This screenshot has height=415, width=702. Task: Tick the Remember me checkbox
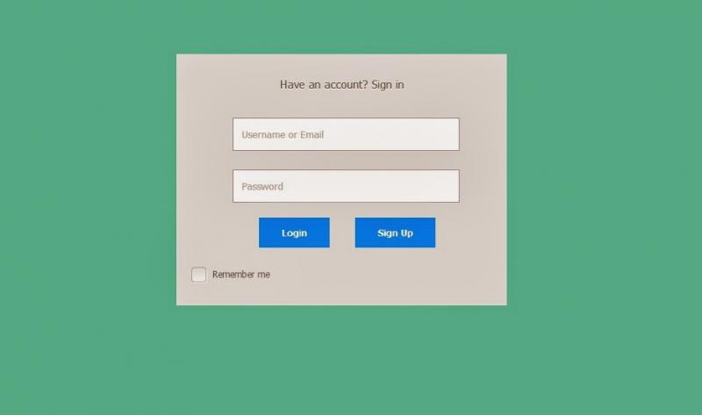pos(199,275)
